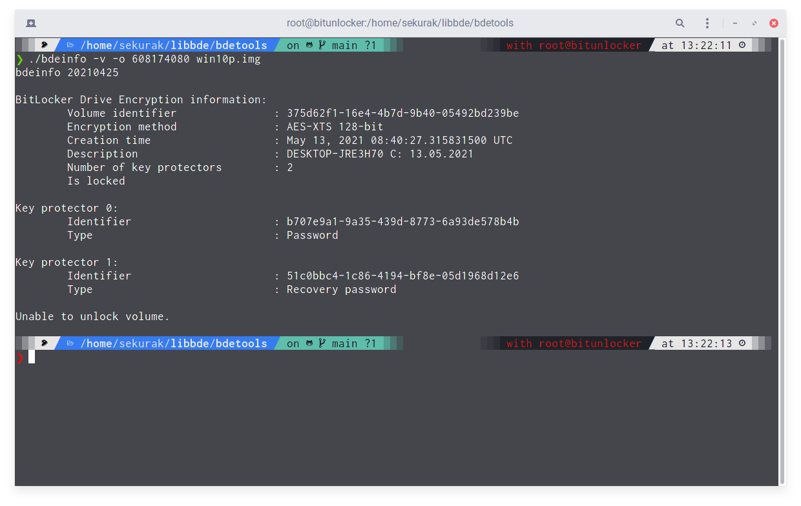Click the Number of key protectors label
The image size is (801, 506).
point(145,167)
